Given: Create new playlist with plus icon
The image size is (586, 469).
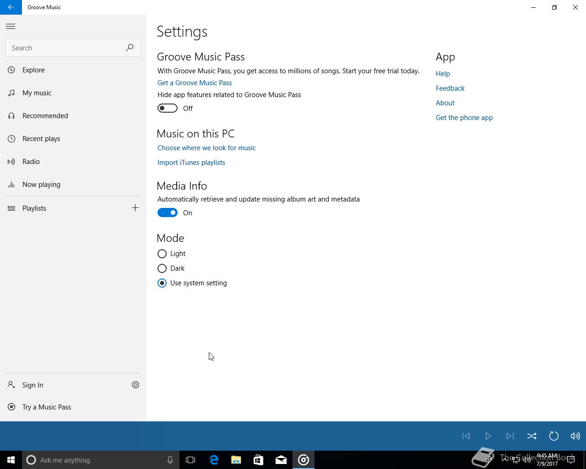Looking at the screenshot, I should (x=135, y=208).
